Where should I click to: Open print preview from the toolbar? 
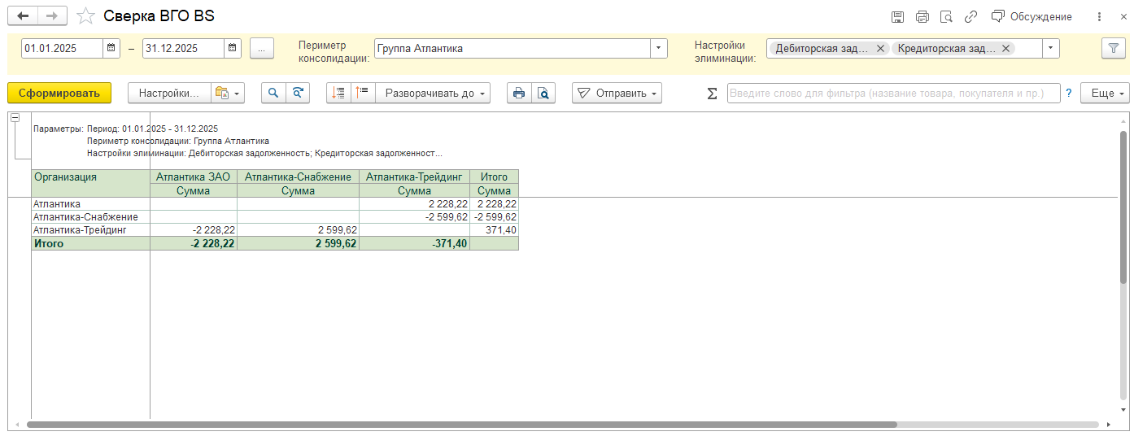pos(543,93)
